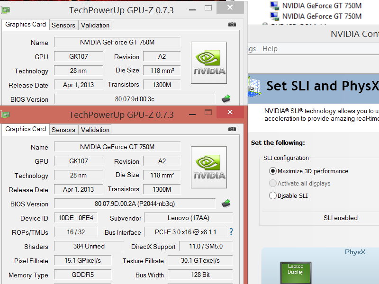379x284 pixels.
Task: Click "118 mm²" Die Size value in red-titled GPU-Z window
Action: [x=162, y=175]
